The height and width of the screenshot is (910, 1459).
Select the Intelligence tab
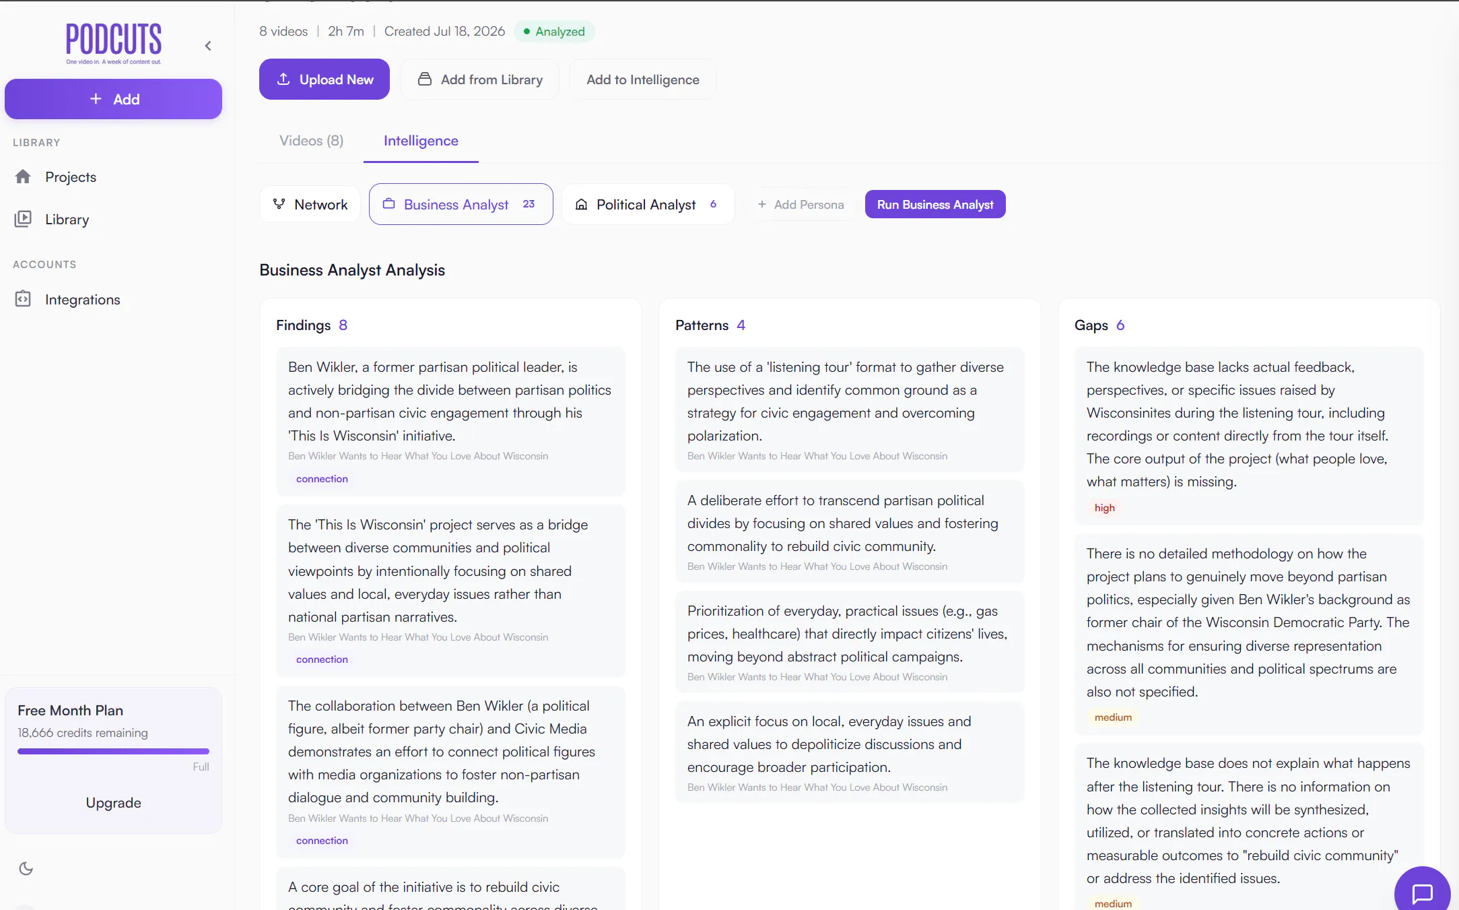tap(421, 141)
